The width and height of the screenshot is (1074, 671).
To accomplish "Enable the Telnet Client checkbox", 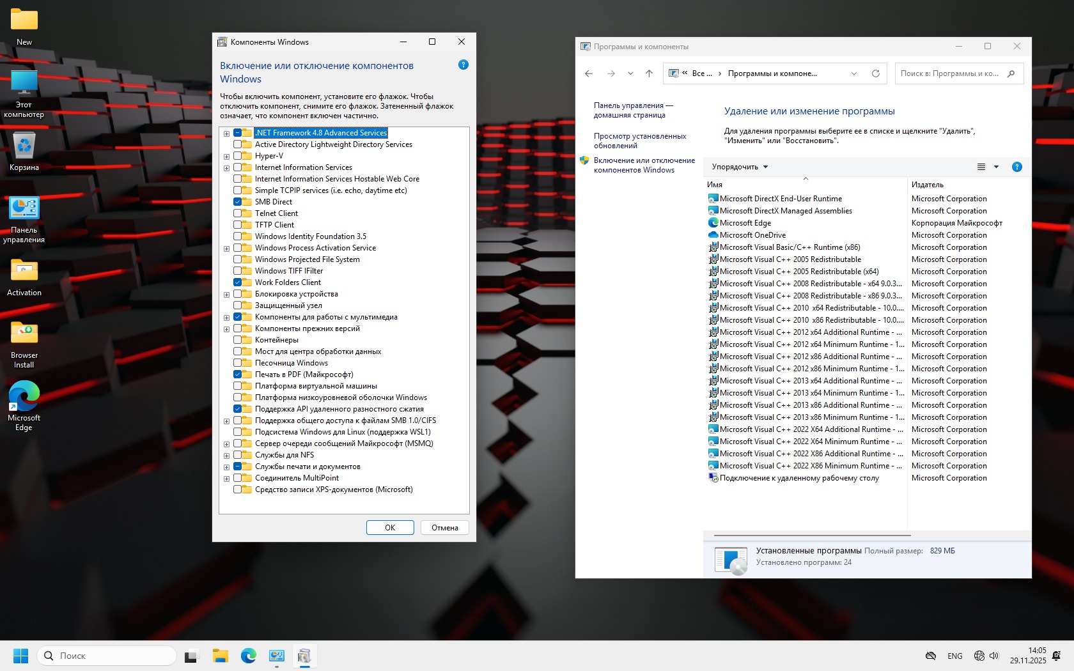I will 238,213.
